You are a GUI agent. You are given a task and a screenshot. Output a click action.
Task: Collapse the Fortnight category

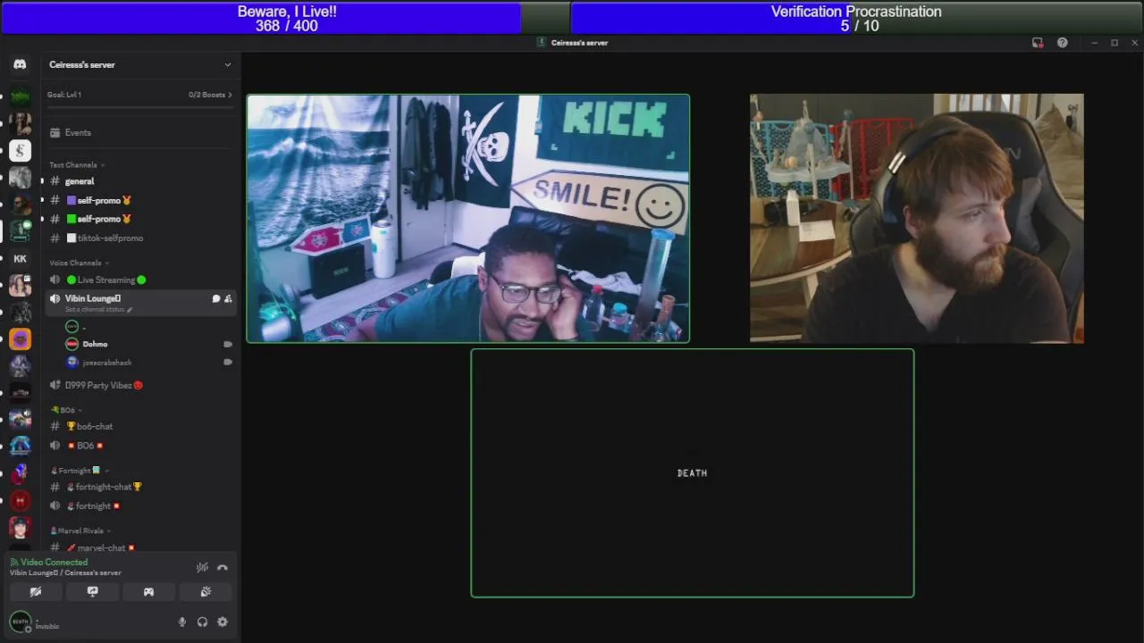pyautogui.click(x=79, y=471)
